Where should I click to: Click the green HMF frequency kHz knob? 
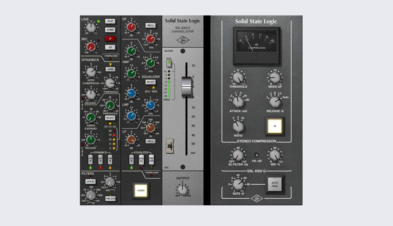click(x=150, y=63)
